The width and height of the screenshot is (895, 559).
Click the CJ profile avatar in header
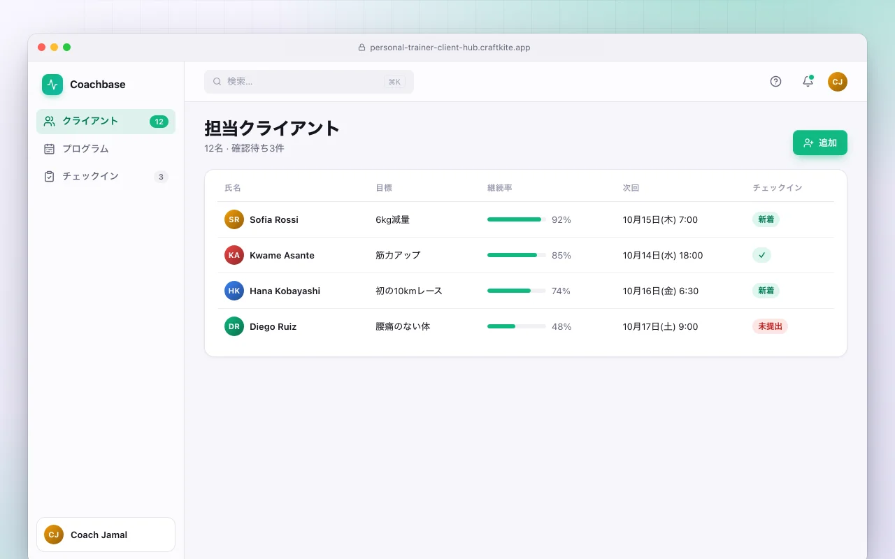pos(838,82)
